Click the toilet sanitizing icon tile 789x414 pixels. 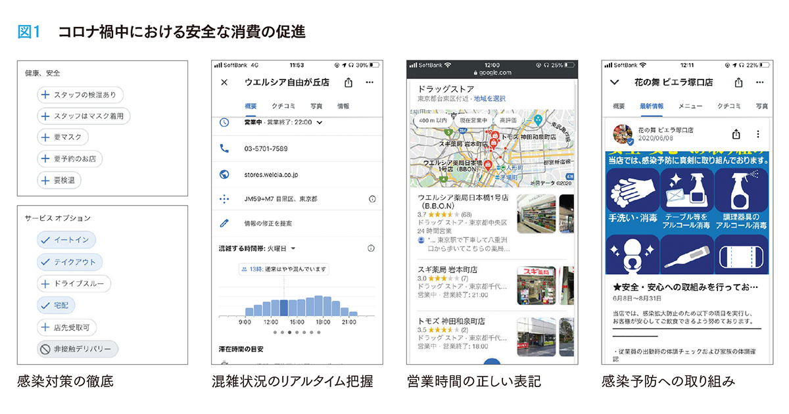(x=632, y=253)
